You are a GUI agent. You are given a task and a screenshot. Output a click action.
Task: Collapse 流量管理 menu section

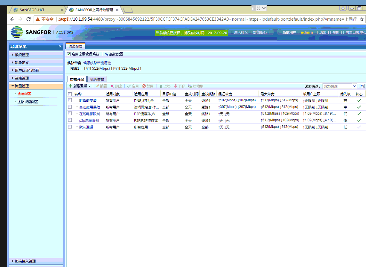[36, 86]
